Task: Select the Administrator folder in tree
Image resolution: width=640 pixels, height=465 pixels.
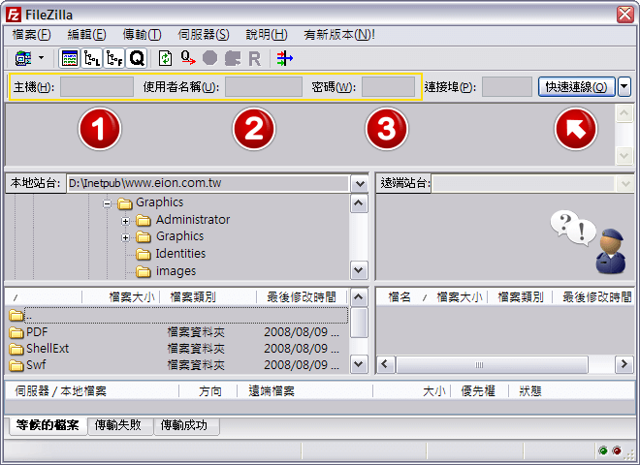Action: tap(193, 220)
